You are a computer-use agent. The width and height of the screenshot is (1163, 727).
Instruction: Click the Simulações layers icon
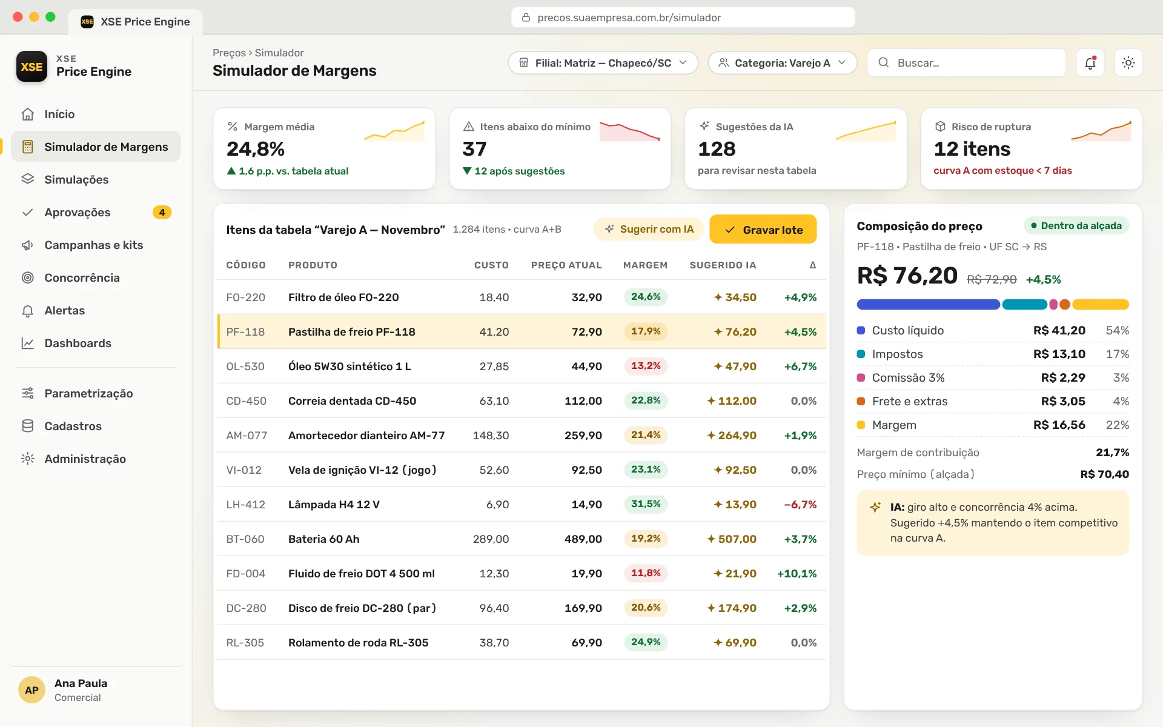click(28, 179)
